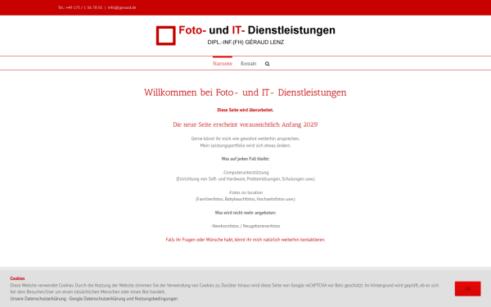Viewport: 491px width, 307px height.
Task: Open the Startseite menu item
Action: coord(223,64)
